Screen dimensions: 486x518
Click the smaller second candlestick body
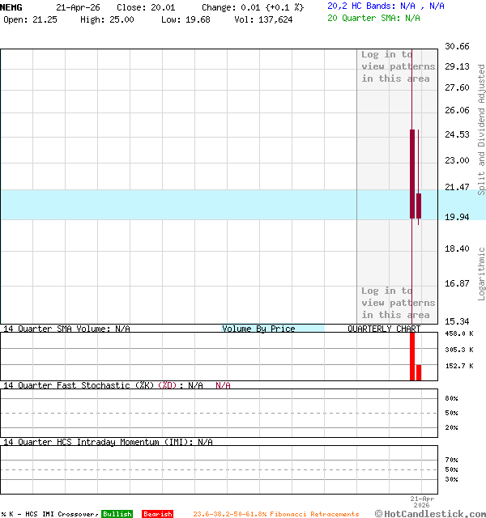[419, 206]
